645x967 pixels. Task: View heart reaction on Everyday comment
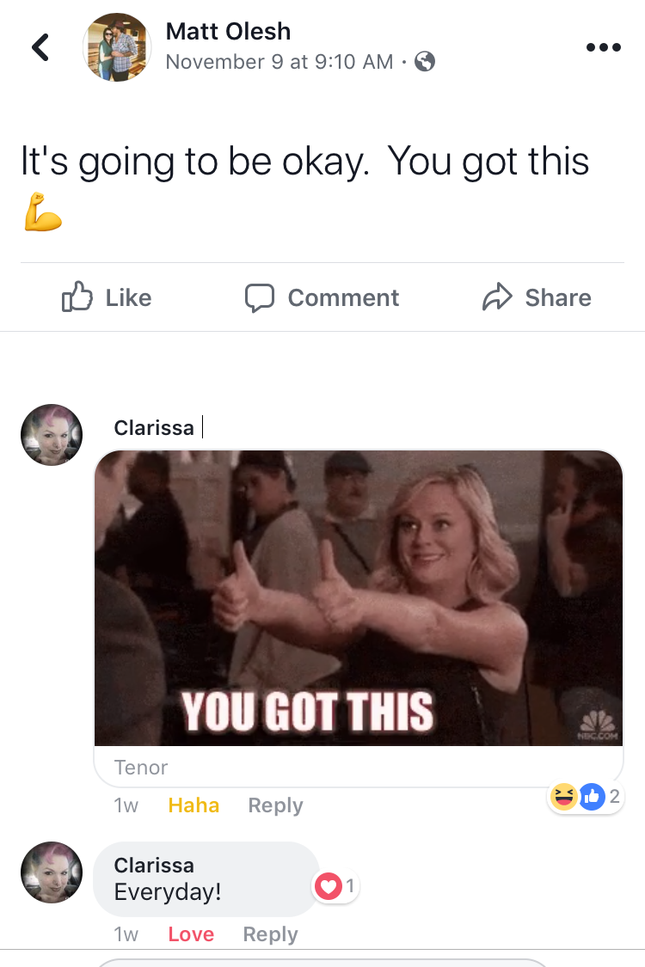tap(335, 886)
